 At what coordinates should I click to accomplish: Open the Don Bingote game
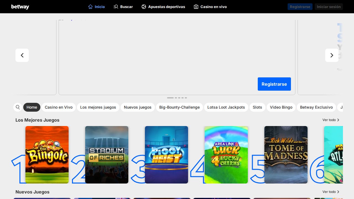point(47,155)
